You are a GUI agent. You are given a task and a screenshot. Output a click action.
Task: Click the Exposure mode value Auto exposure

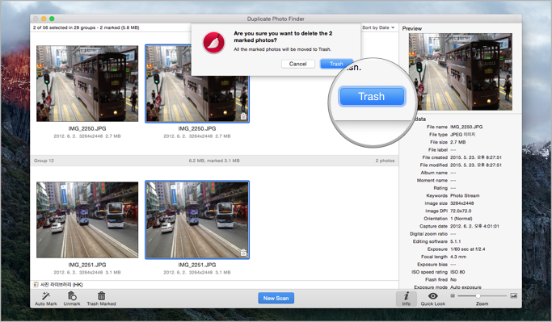tap(466, 287)
